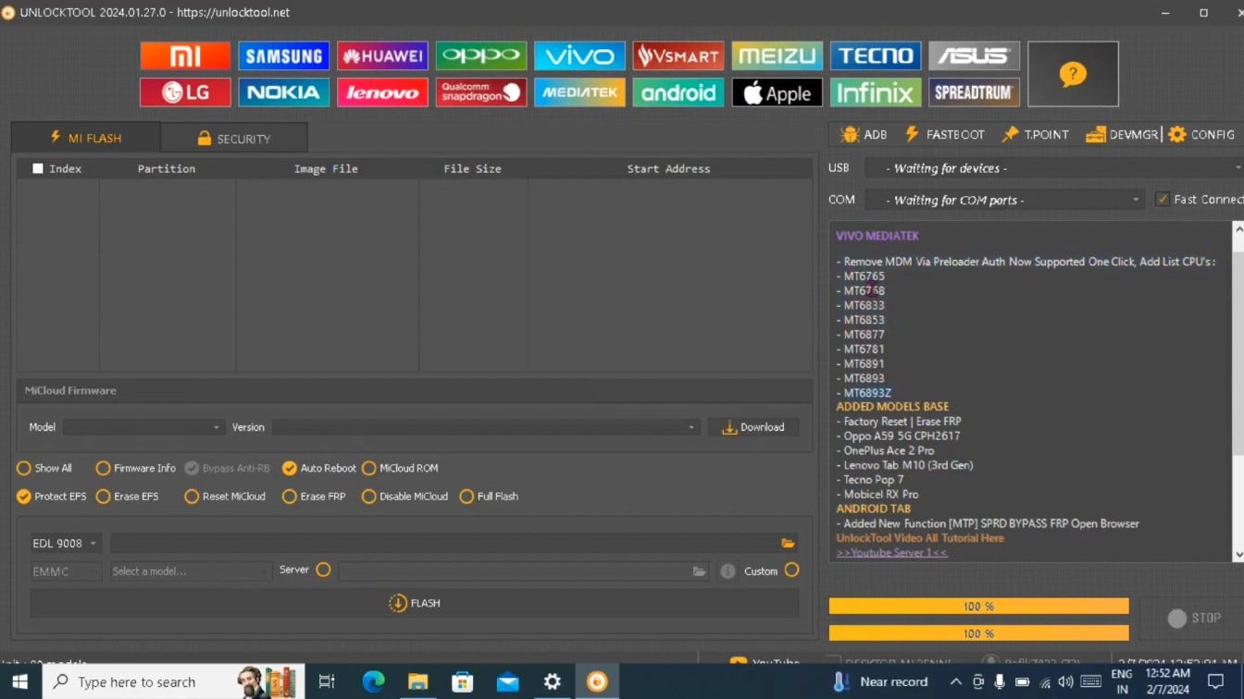
Task: Toggle the Fast Connect checkbox
Action: (x=1163, y=199)
